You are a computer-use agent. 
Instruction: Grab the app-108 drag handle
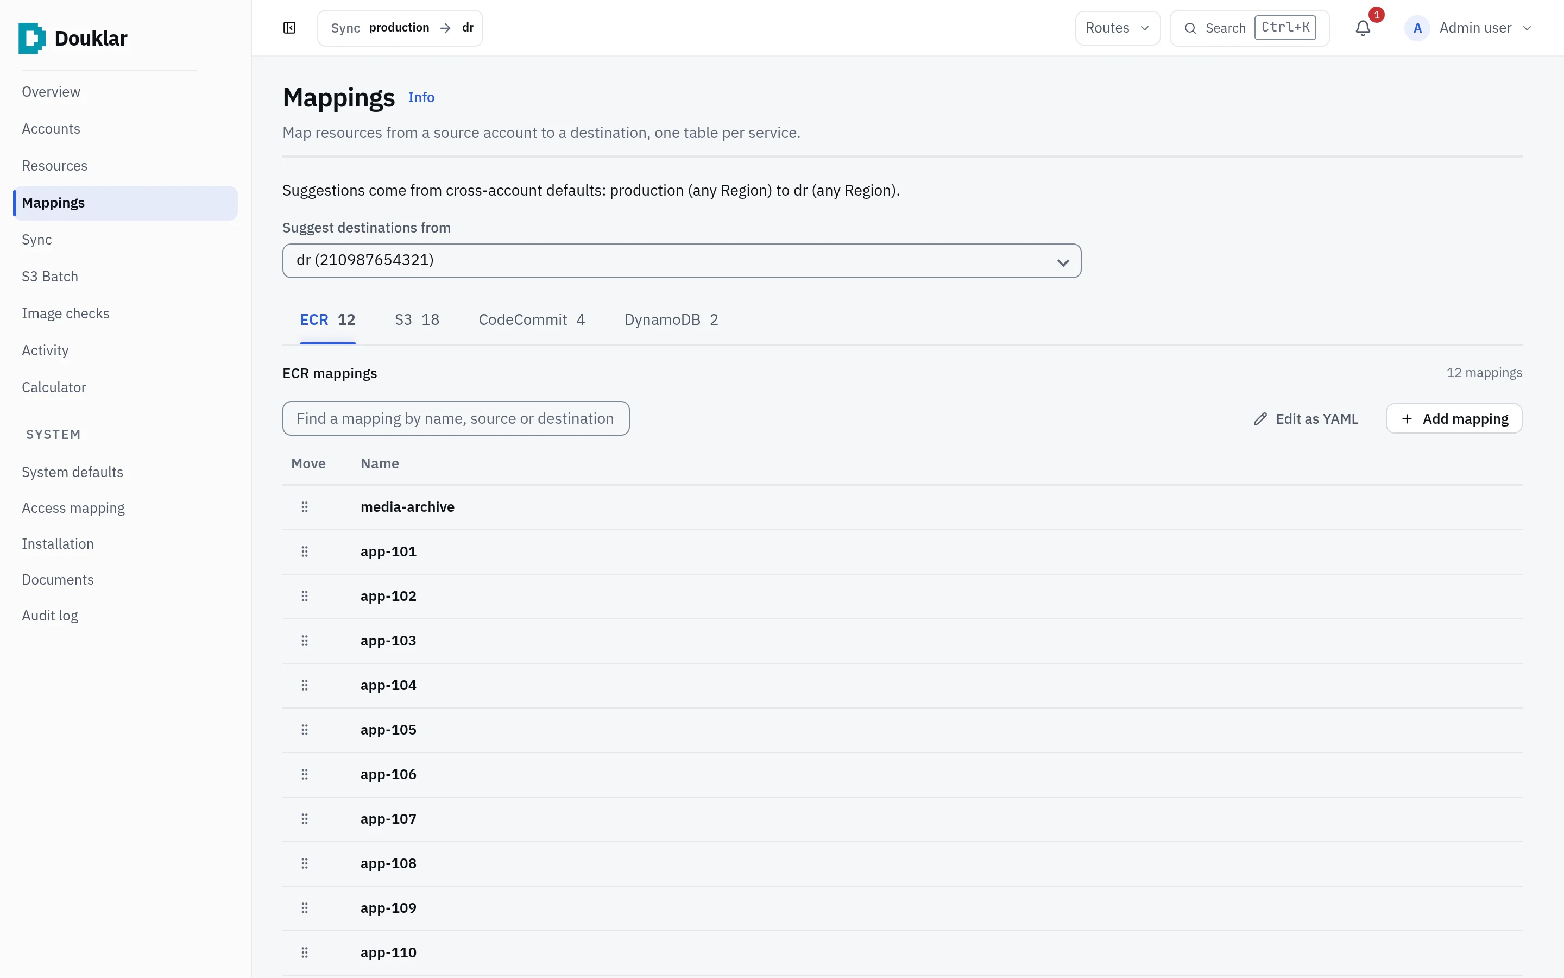tap(305, 863)
